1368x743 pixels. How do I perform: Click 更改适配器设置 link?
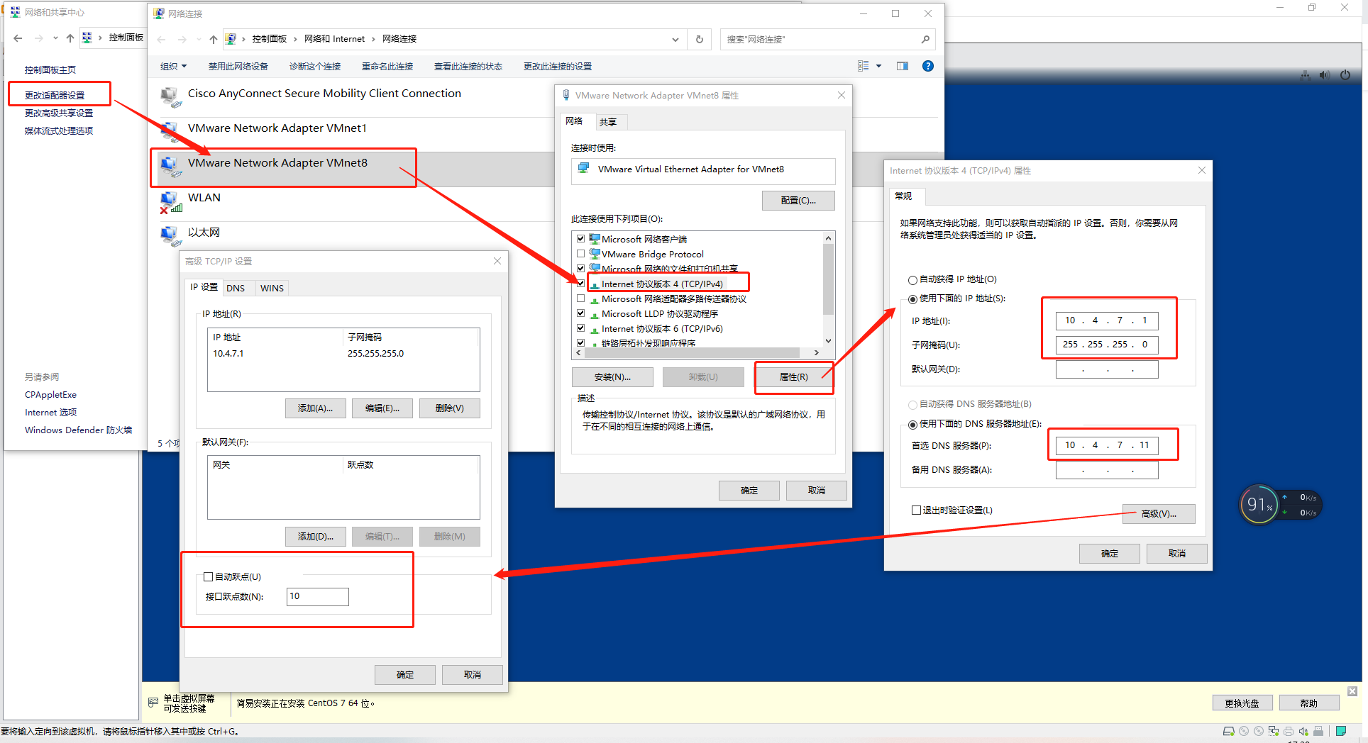click(x=55, y=95)
